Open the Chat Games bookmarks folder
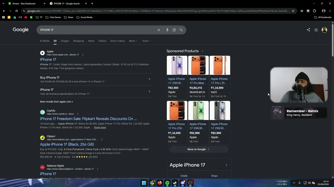Screen dimensions: 334x187 click(x=53, y=17)
